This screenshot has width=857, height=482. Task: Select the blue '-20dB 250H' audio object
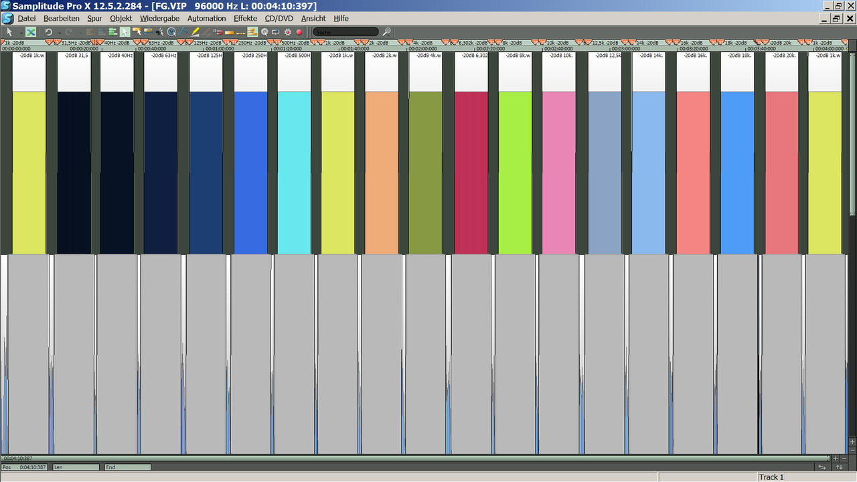coord(251,153)
